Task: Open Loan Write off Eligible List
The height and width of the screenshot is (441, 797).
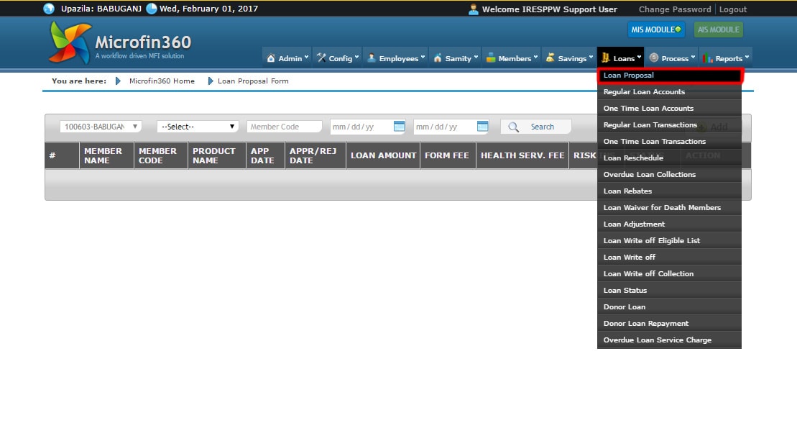Action: click(x=651, y=240)
